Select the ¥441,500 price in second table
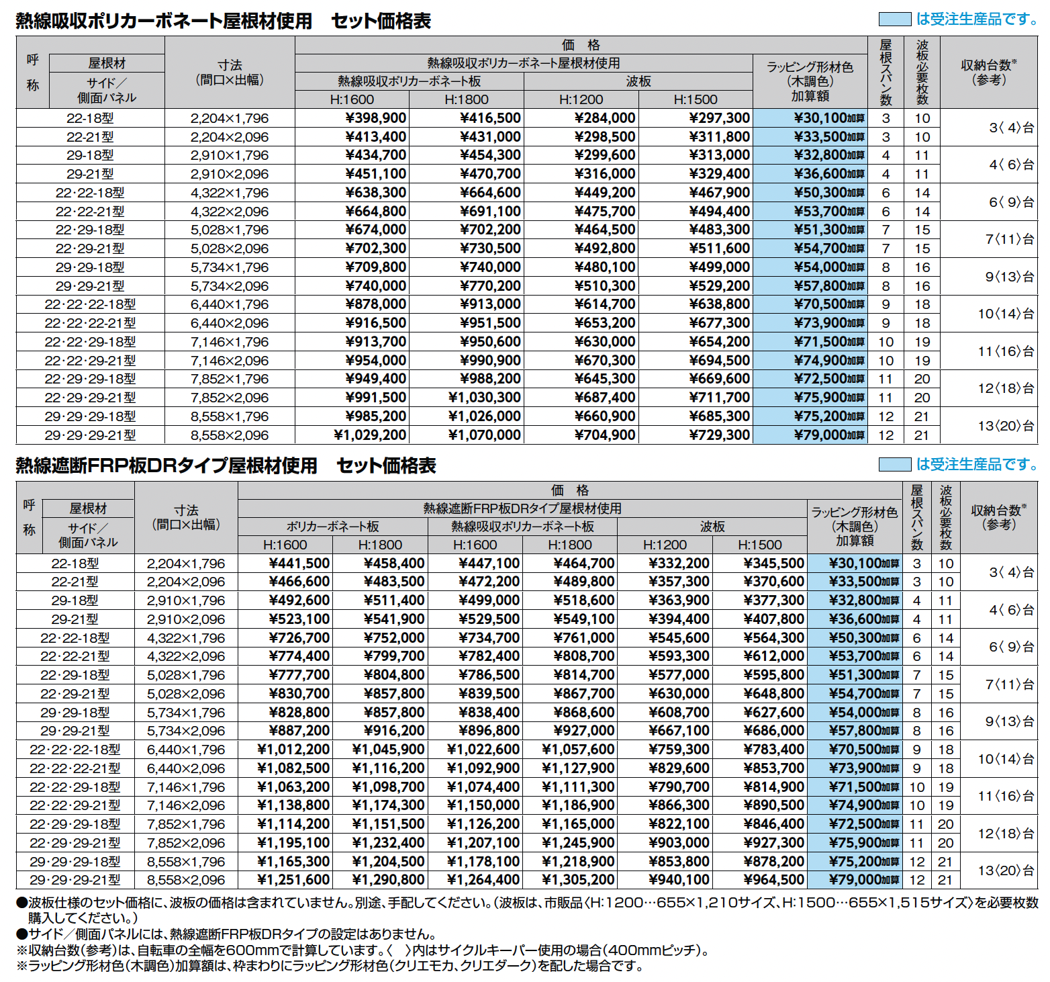This screenshot has height=982, width=1050. pyautogui.click(x=299, y=564)
